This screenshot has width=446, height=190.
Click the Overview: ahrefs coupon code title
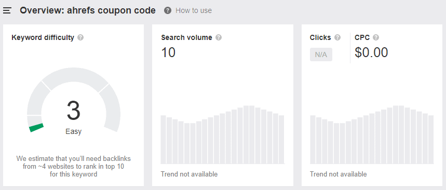[x=88, y=11]
